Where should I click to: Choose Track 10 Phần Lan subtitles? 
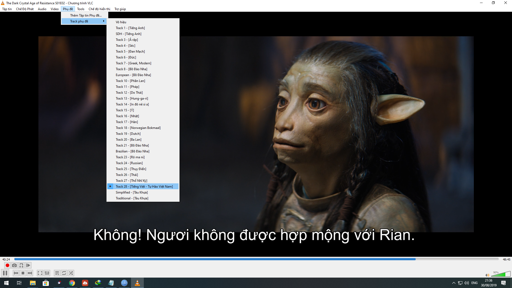pos(143,81)
